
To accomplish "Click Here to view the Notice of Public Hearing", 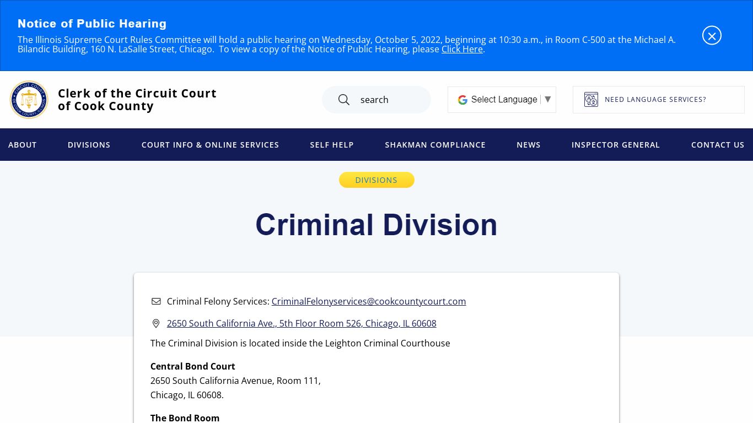I will [x=461, y=49].
